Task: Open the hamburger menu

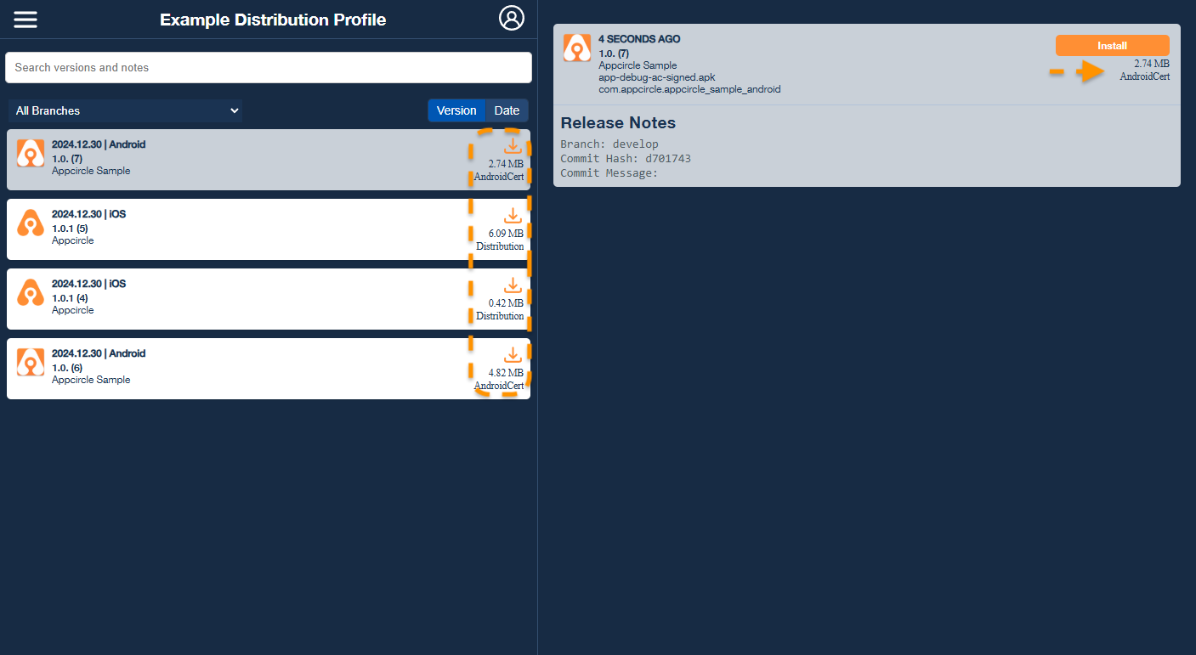Action: tap(26, 19)
